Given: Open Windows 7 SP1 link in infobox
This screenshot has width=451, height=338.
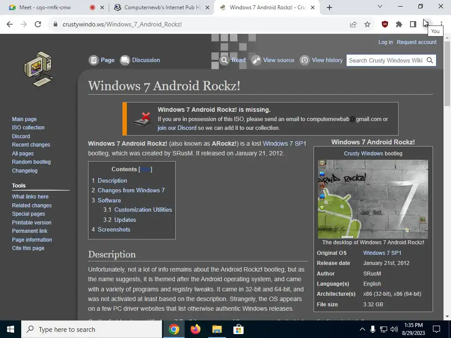Looking at the screenshot, I should pos(382,253).
